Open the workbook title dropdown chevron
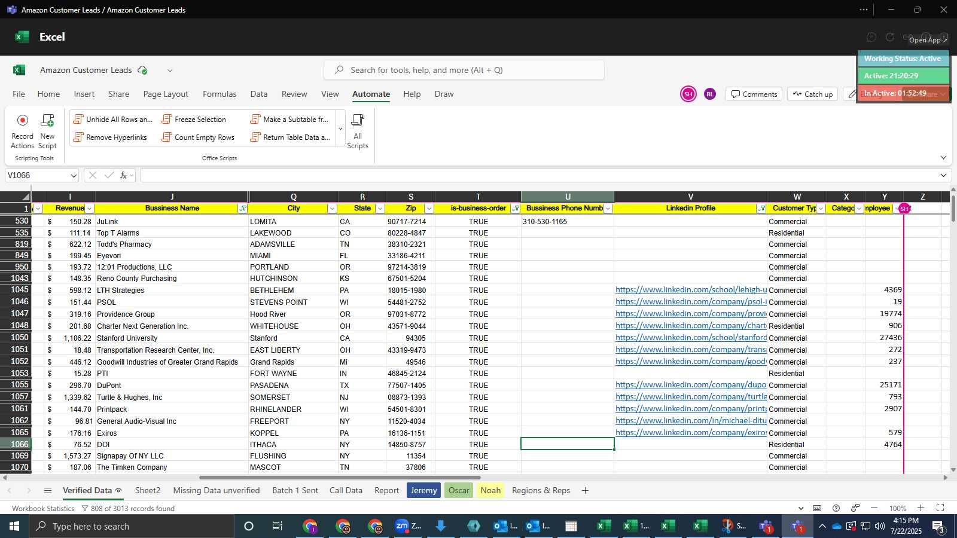 [170, 71]
